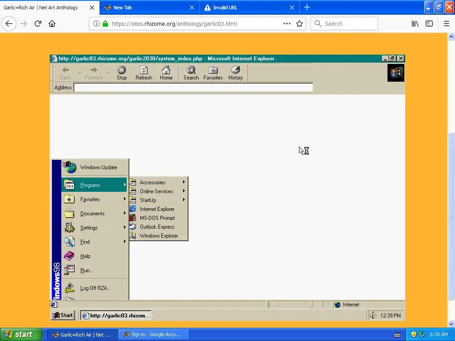455x341 pixels.
Task: Click the Home button in IE toolbar
Action: click(166, 73)
